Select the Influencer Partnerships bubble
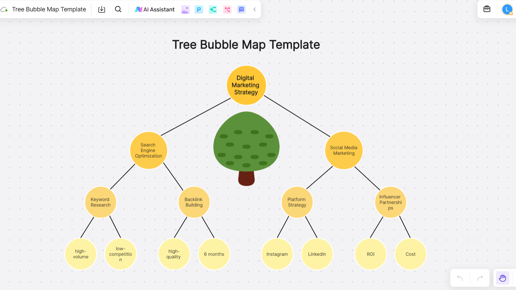This screenshot has height=290, width=516. 390,202
